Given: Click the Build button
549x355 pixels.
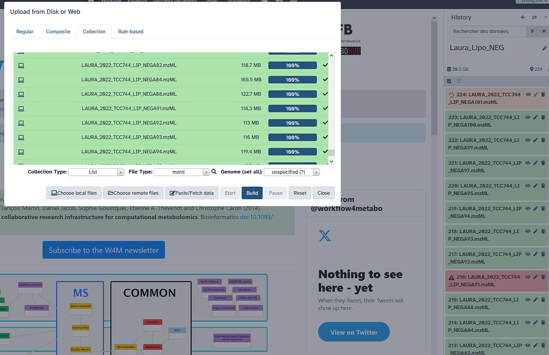Looking at the screenshot, I should [x=252, y=193].
